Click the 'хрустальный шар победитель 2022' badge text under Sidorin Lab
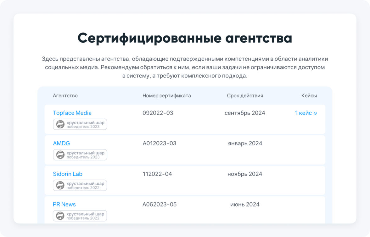The image size is (370, 237). pyautogui.click(x=86, y=186)
